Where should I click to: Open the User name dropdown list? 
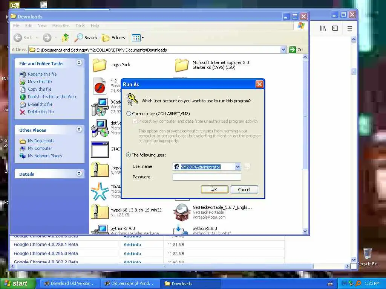237,167
